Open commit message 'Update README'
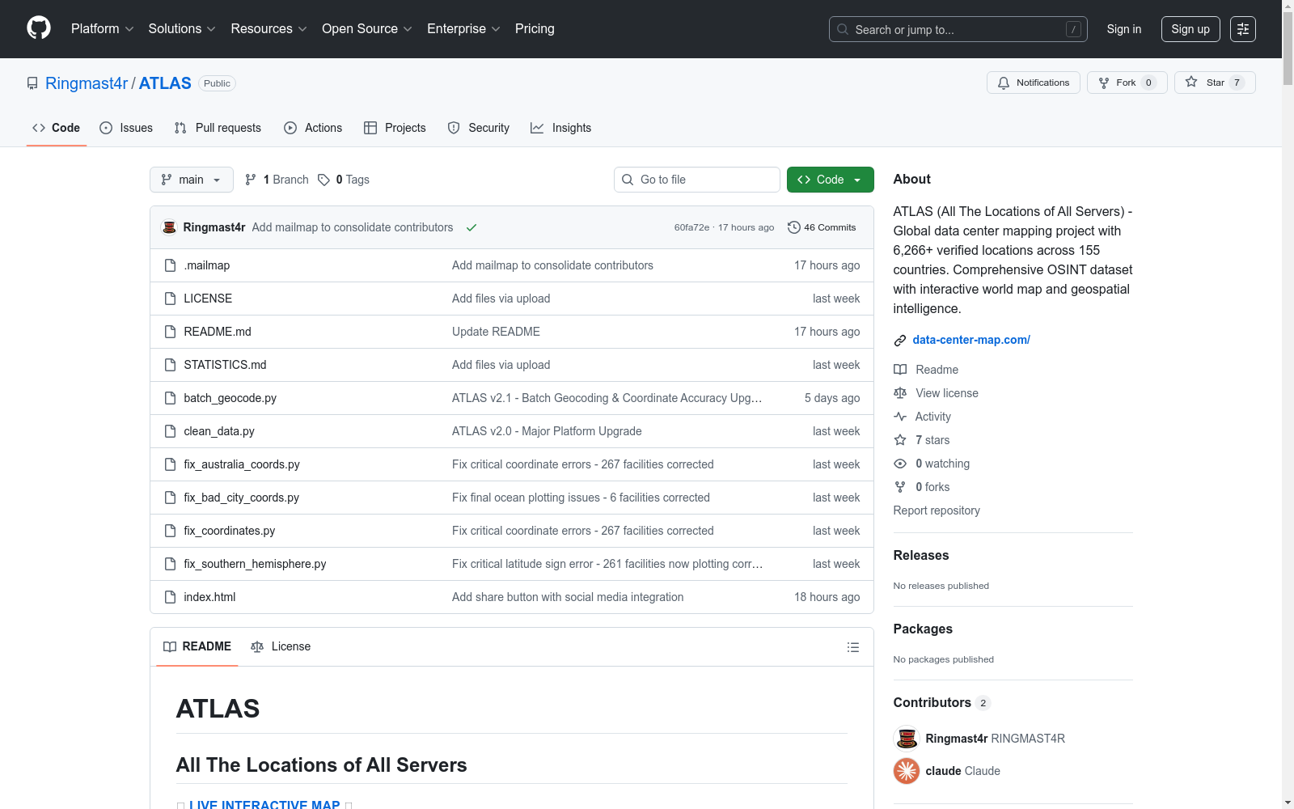1294x809 pixels. click(496, 332)
